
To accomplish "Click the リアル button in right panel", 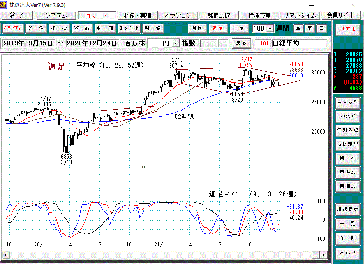I will pos(347,29).
